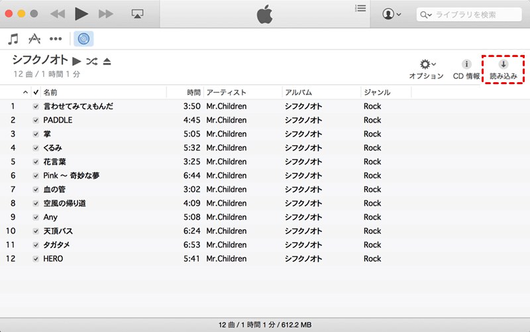Show more views via the three-dots icon
Viewport: 530px width, 332px height.
tap(56, 38)
